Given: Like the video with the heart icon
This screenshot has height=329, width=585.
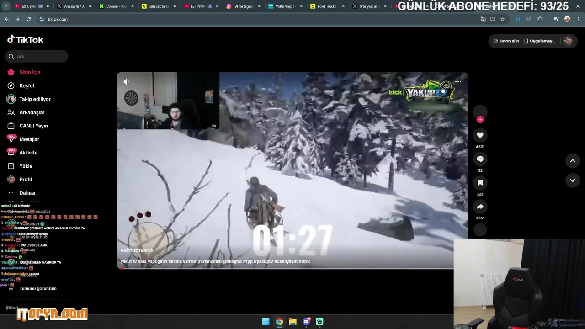Looking at the screenshot, I should click(x=480, y=135).
